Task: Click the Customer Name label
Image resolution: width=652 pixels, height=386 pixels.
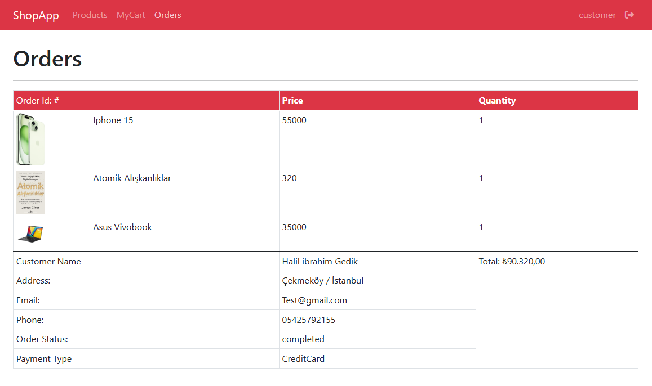Action: click(48, 262)
